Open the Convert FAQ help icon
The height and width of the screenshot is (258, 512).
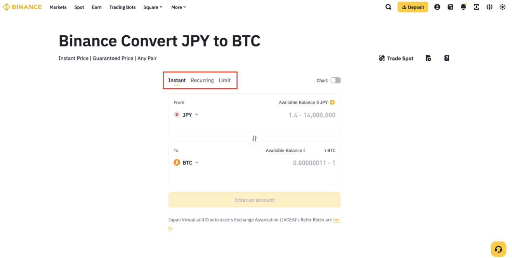pos(446,58)
